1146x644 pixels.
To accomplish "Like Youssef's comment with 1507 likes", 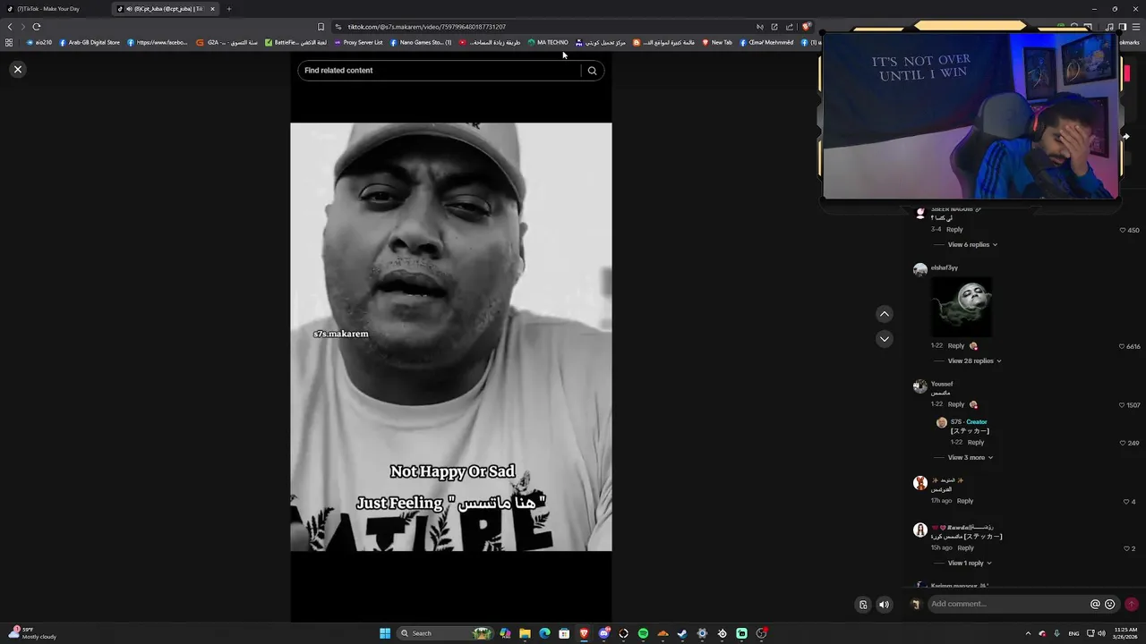I will coord(1122,405).
